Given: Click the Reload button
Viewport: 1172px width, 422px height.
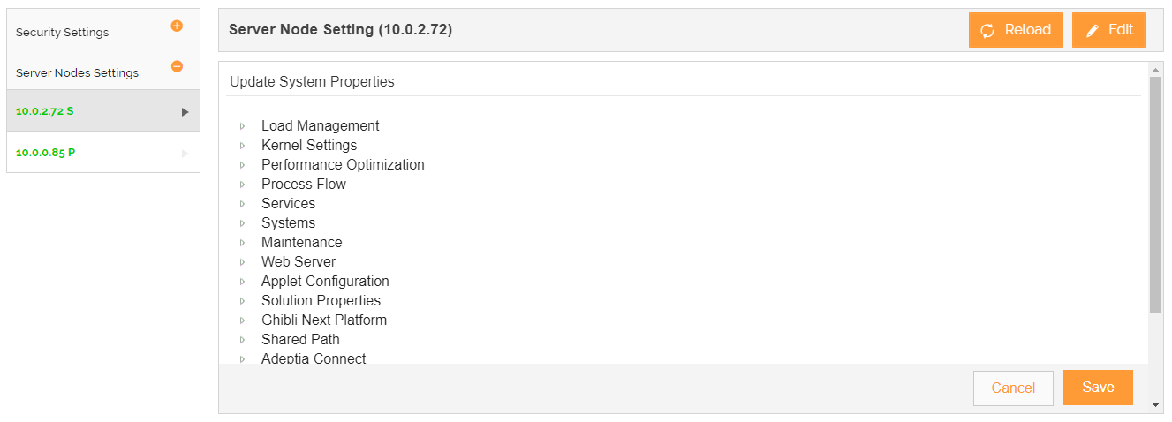Looking at the screenshot, I should click(1016, 30).
